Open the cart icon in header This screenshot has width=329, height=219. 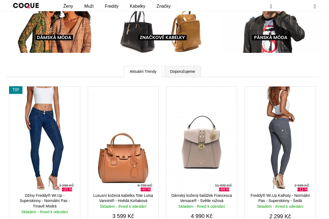[315, 6]
